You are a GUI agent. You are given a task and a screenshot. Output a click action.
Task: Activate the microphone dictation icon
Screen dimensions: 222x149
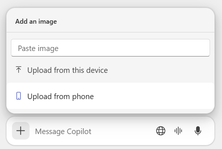(198, 131)
